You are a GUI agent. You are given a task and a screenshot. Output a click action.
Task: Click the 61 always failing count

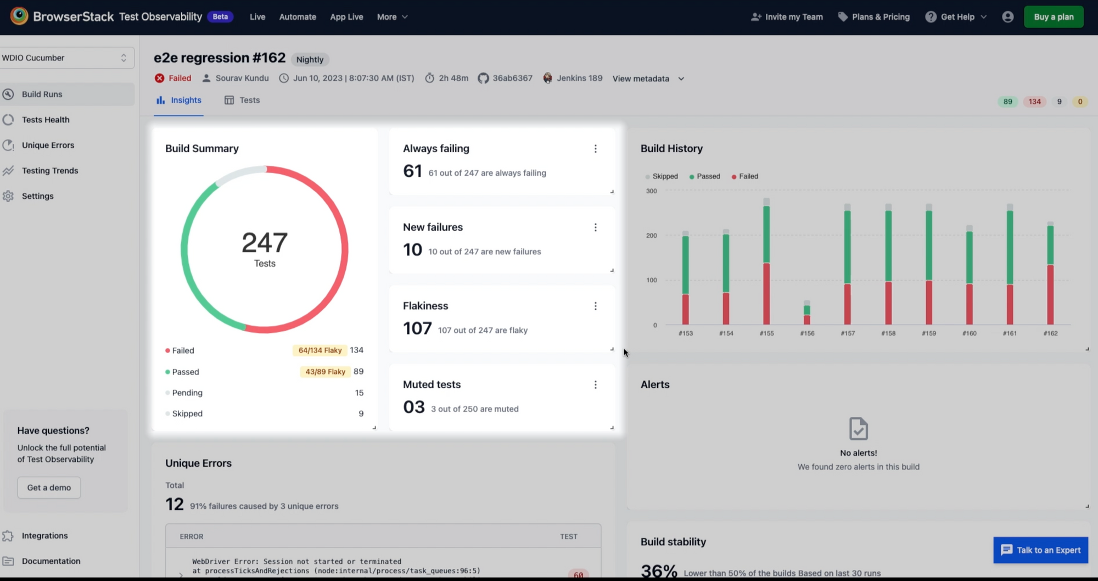click(412, 171)
